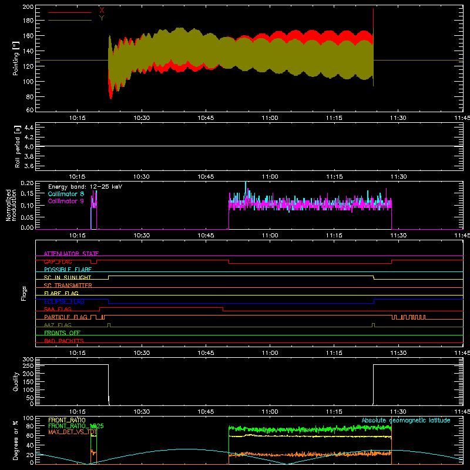Click the Normalized modulation axis title
This screenshot has width=470, height=470.
(11, 205)
